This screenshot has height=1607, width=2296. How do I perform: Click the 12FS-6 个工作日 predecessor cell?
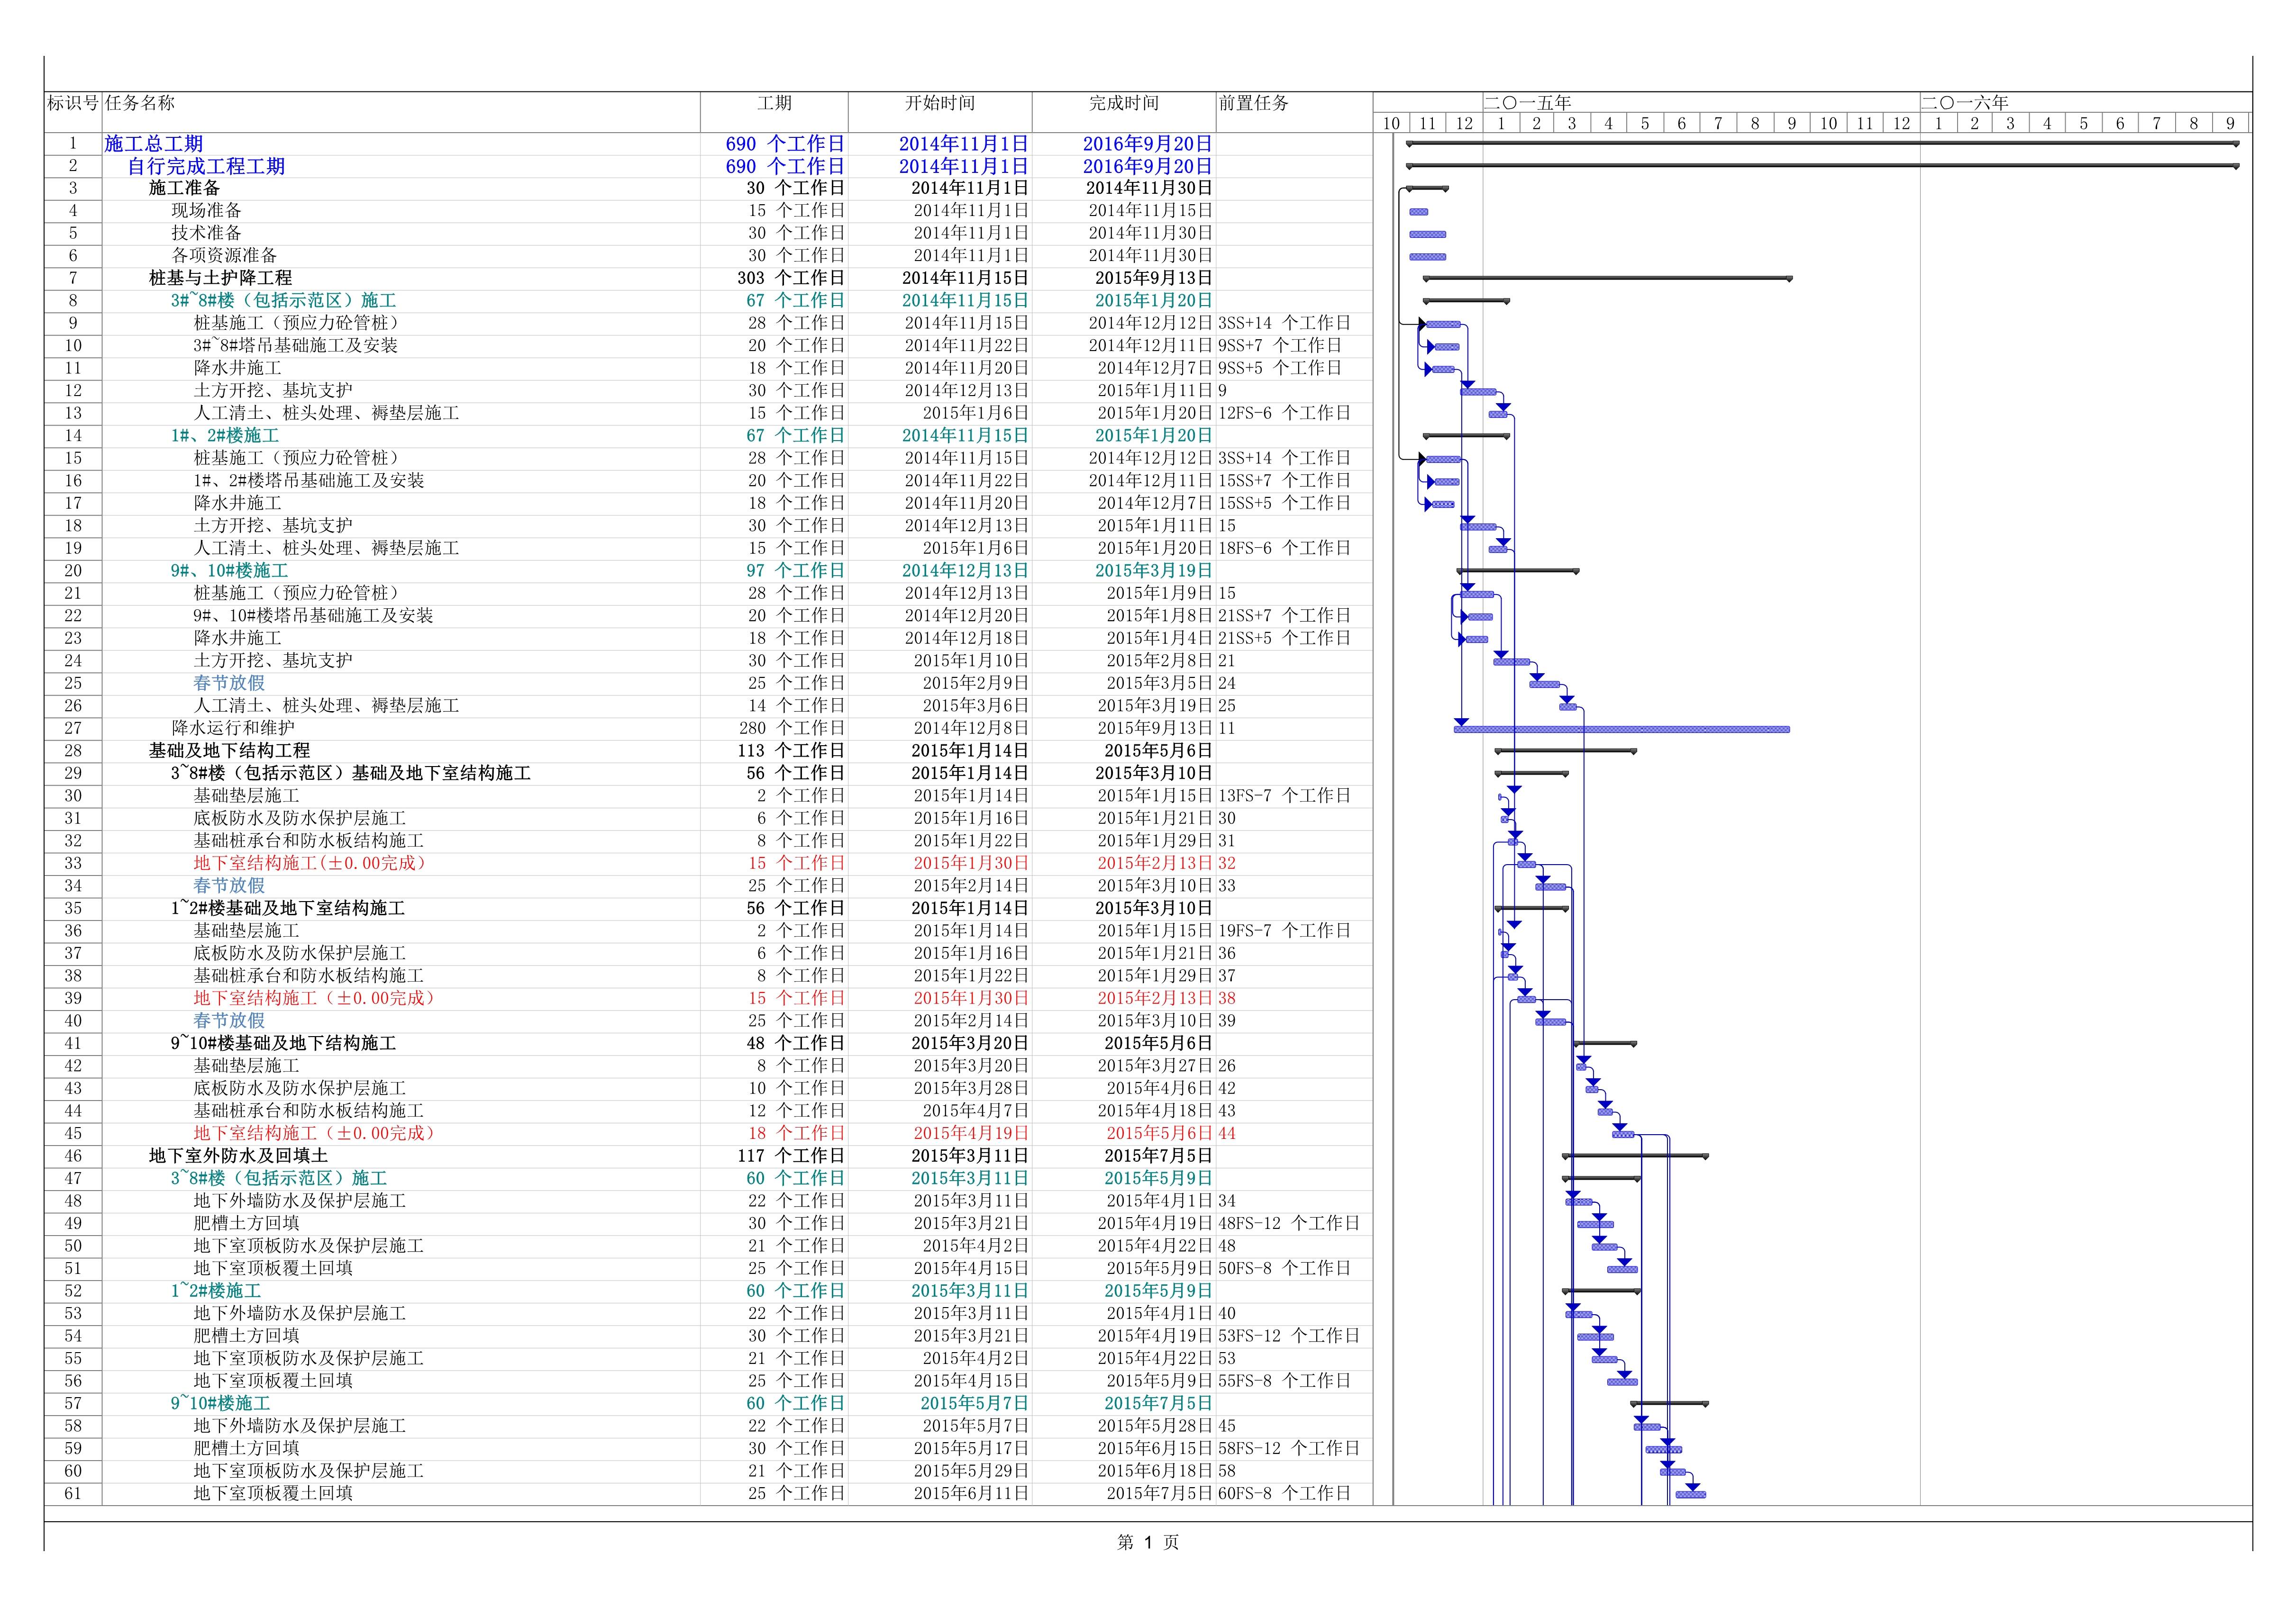click(1284, 413)
